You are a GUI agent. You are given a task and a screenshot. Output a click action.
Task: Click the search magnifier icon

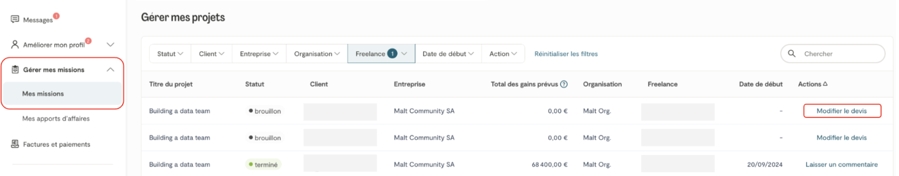point(791,53)
